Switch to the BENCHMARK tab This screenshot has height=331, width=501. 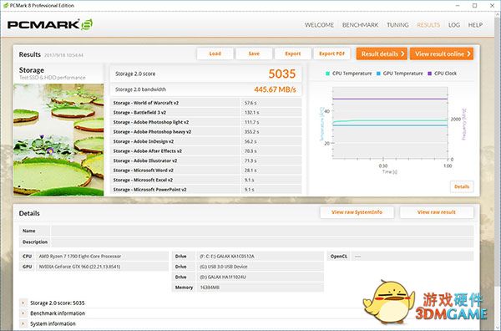coord(360,25)
